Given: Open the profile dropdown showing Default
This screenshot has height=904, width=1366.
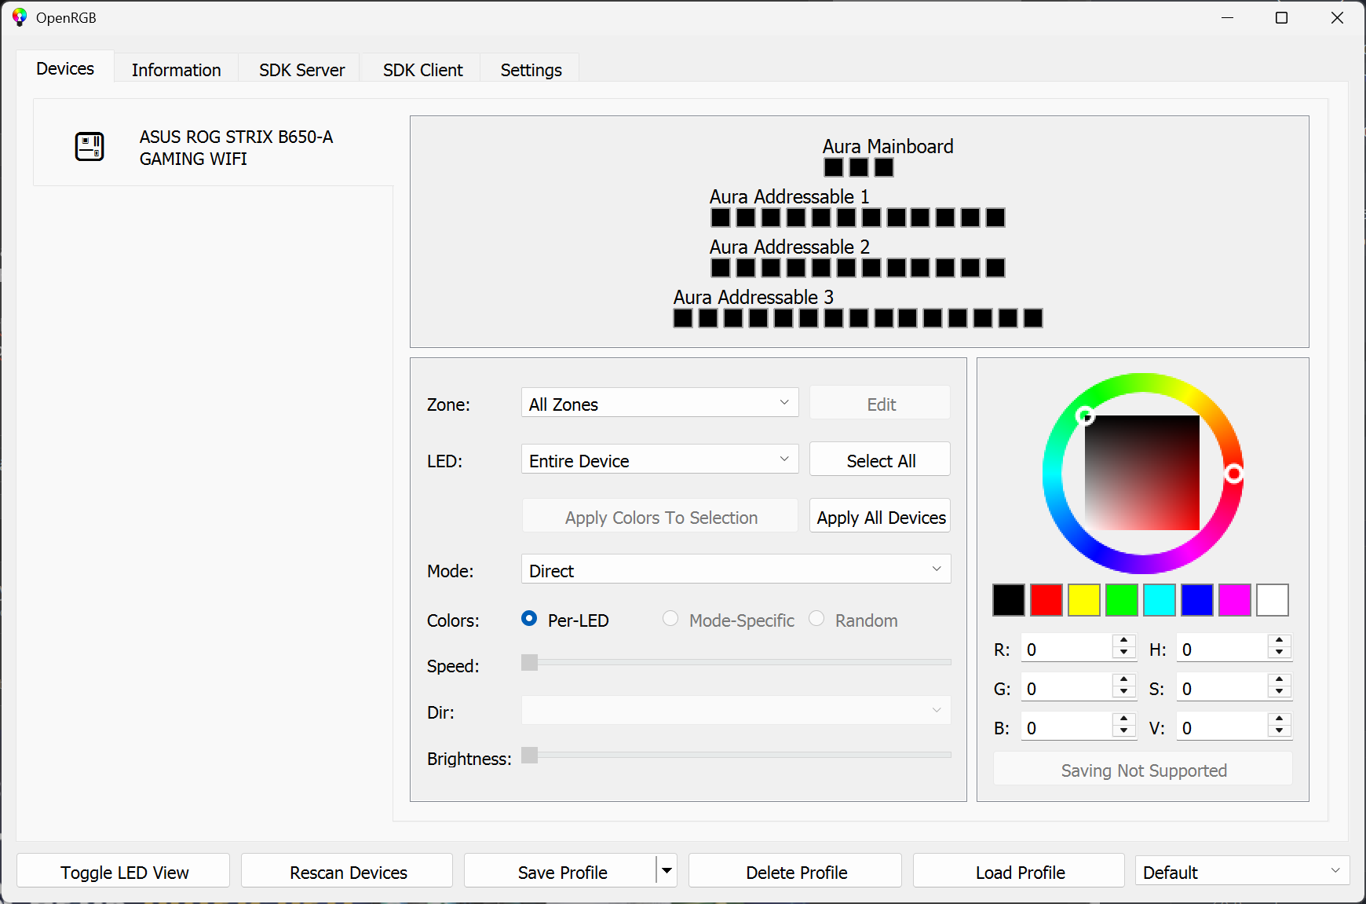Looking at the screenshot, I should pos(1242,871).
